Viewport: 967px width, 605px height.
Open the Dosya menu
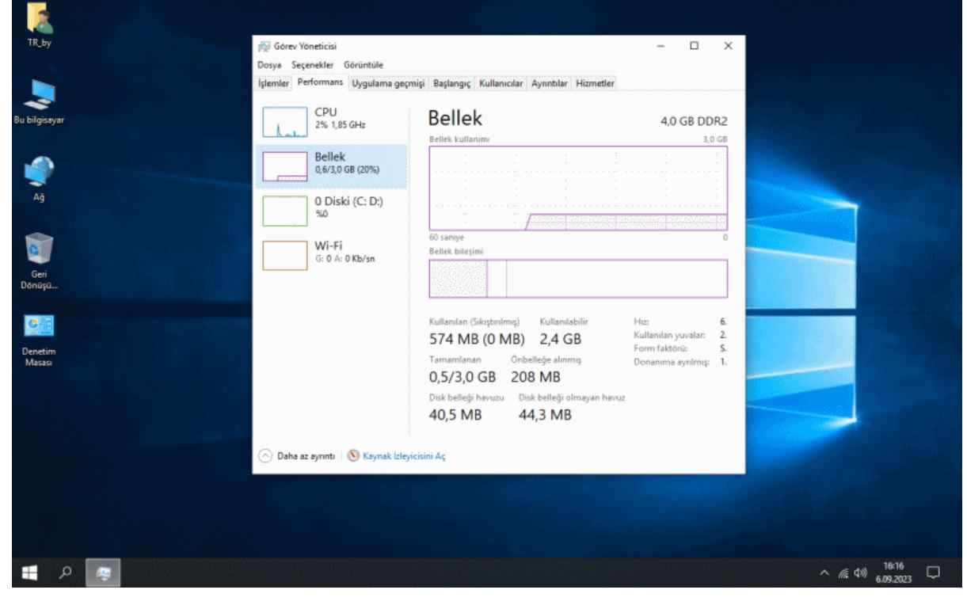pyautogui.click(x=268, y=65)
